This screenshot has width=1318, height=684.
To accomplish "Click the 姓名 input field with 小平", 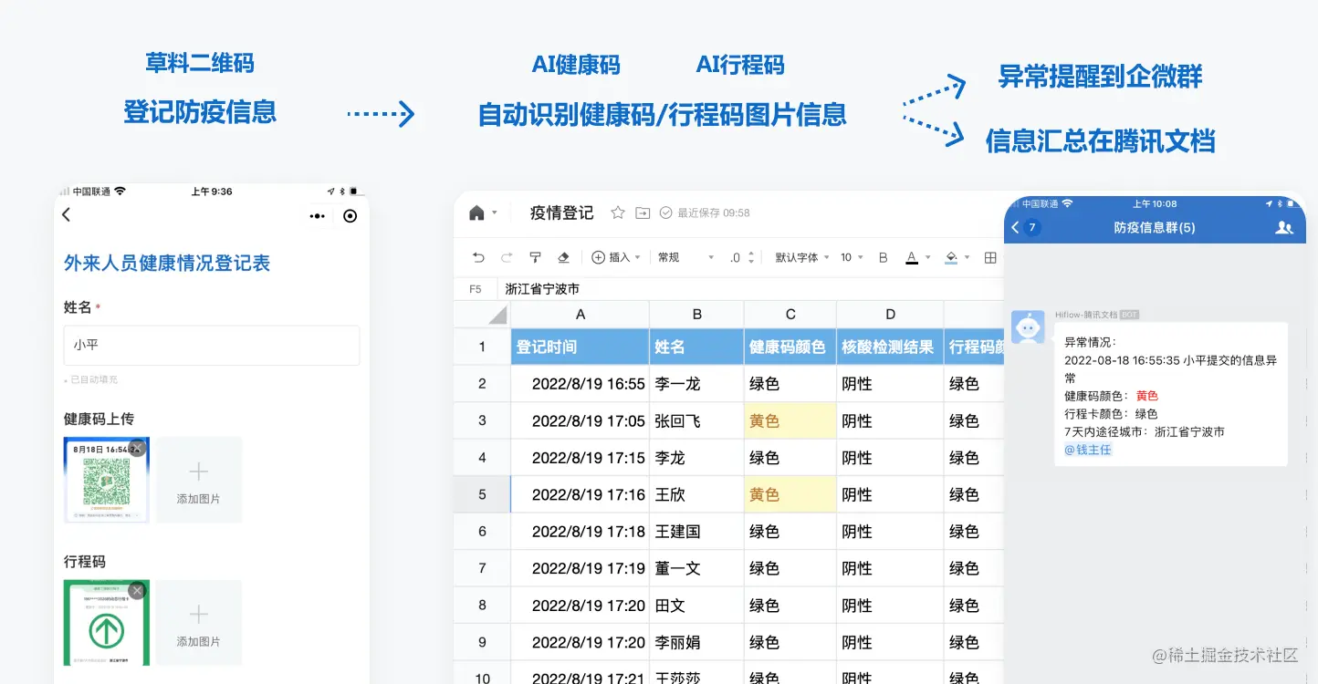I will click(x=212, y=346).
